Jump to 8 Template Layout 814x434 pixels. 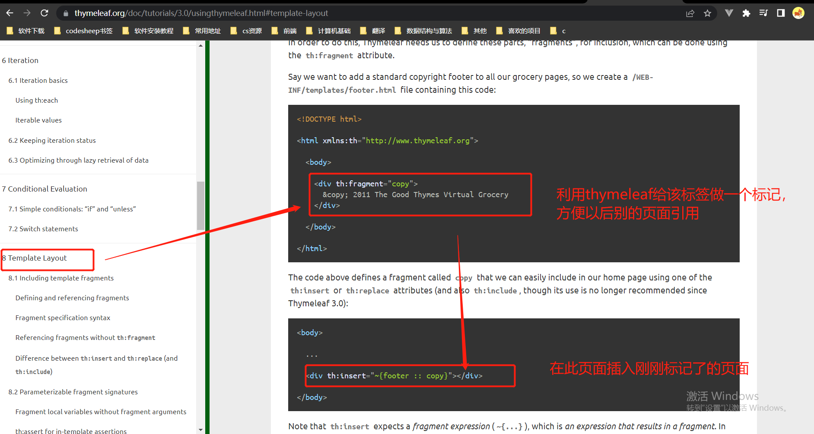(x=35, y=258)
